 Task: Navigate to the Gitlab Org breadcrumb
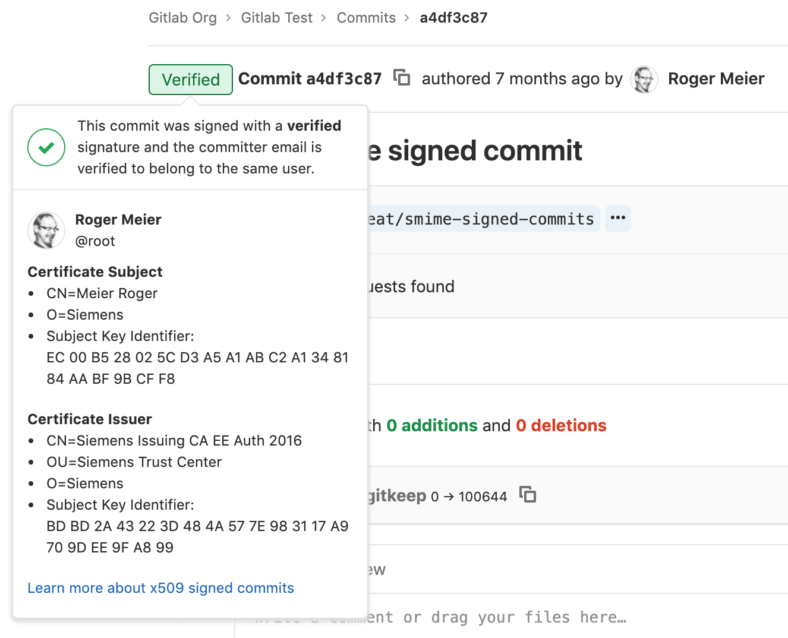[182, 17]
